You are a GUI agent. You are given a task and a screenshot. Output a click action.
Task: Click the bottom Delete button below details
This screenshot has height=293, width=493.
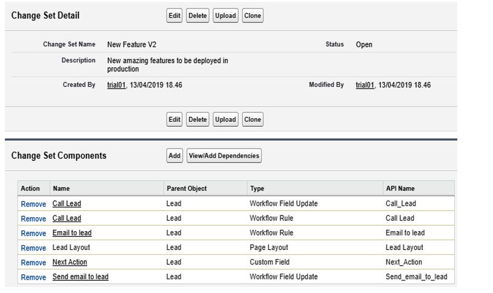pyautogui.click(x=197, y=120)
